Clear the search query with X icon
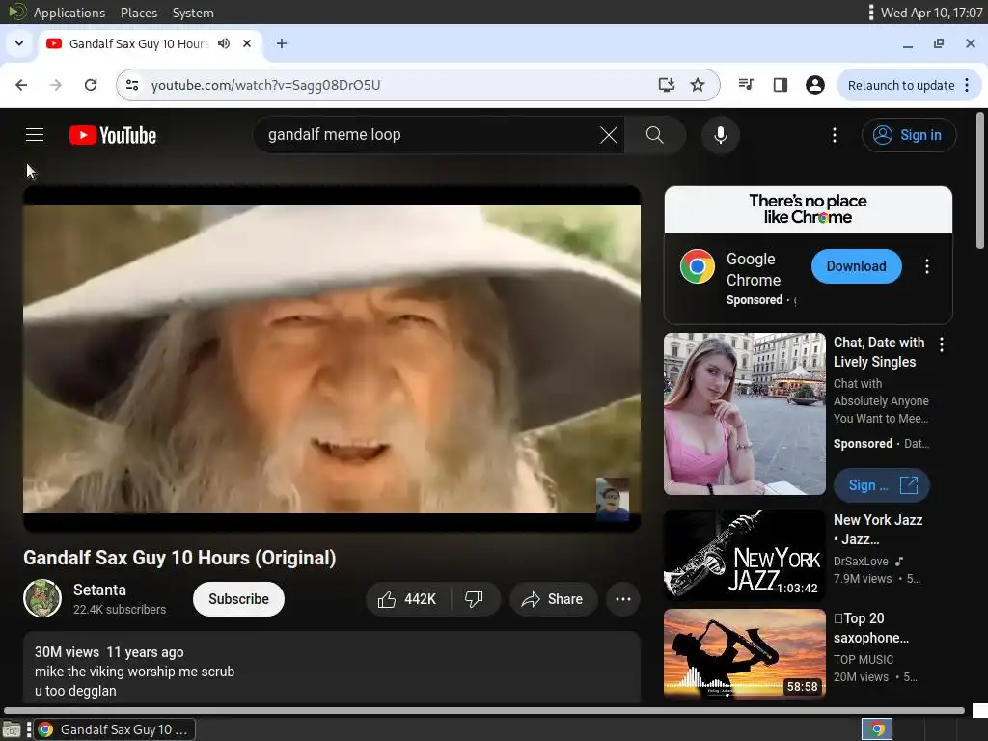This screenshot has width=988, height=741. tap(608, 135)
